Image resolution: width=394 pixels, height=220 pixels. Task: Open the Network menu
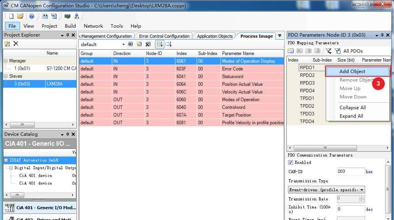point(93,26)
